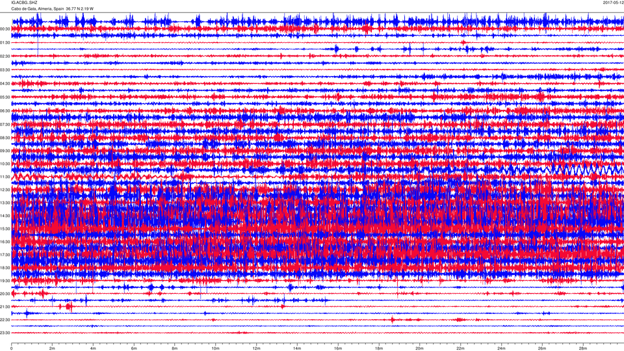Image resolution: width=624 pixels, height=351 pixels.
Task: Click the '0' minute axis tick label
Action: [x=12, y=348]
